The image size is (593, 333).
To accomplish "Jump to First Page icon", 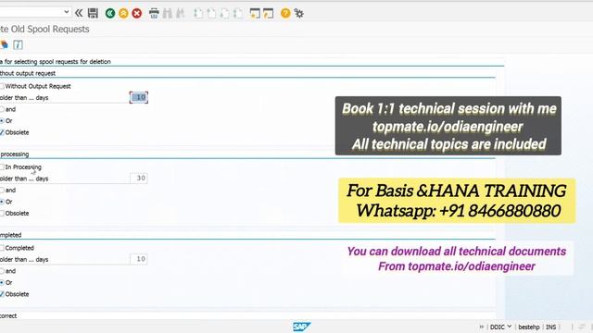I will tap(197, 14).
